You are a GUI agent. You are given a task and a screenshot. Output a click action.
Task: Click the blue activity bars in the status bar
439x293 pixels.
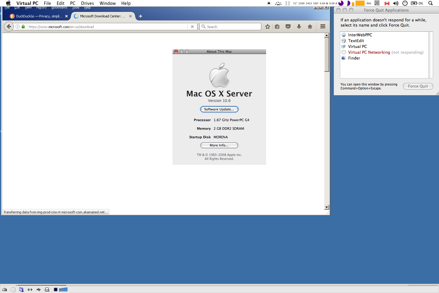coord(63,290)
